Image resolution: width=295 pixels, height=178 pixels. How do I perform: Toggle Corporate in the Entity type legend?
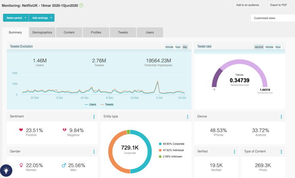(172, 144)
